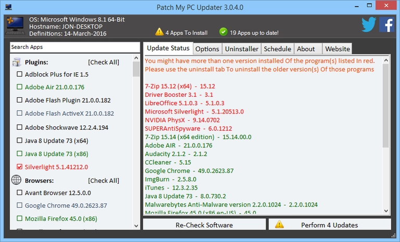Click the Search Apps input field
Viewport: 400px width, 242px height.
pos(75,47)
